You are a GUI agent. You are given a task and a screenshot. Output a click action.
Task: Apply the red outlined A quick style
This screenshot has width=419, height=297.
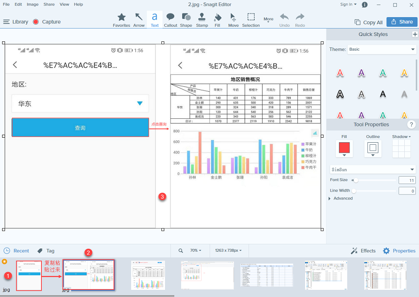[340, 73]
